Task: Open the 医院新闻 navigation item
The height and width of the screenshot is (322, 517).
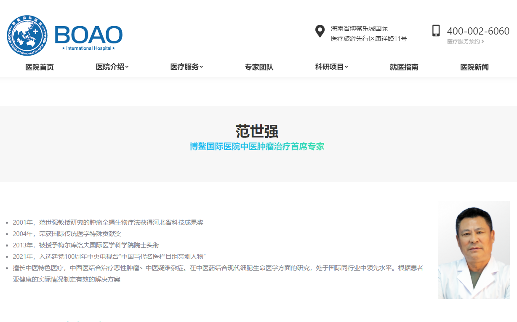Action: [x=474, y=67]
